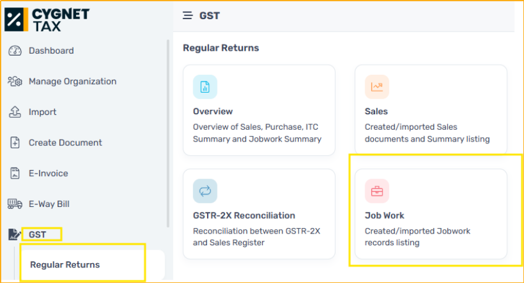
Task: Click the Manage Organization people-gear icon
Action: [x=15, y=81]
